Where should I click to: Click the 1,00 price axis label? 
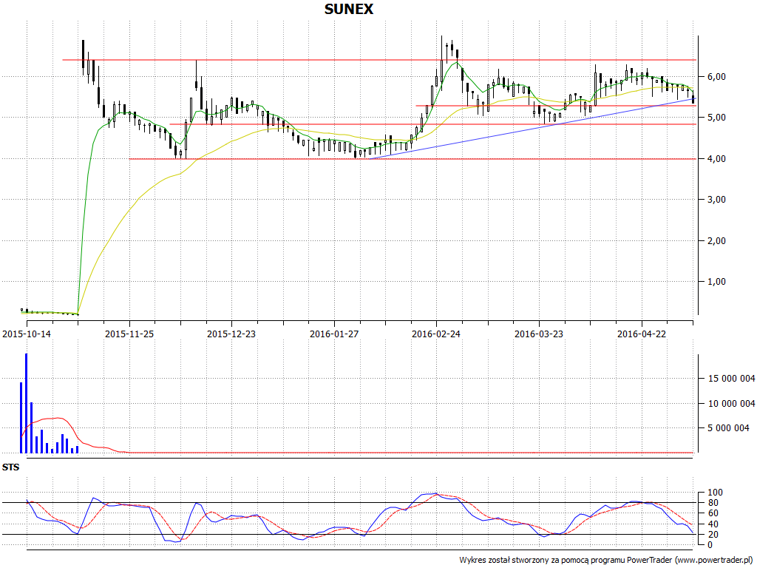pyautogui.click(x=717, y=282)
